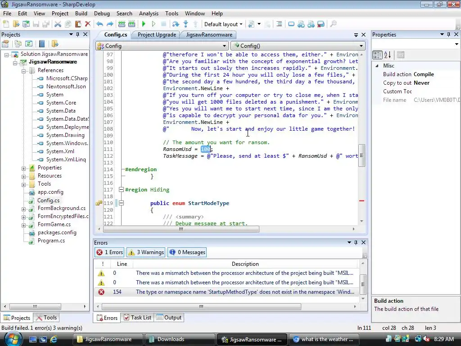
Task: Click the Copy toolbar icon
Action: pyautogui.click(x=68, y=24)
